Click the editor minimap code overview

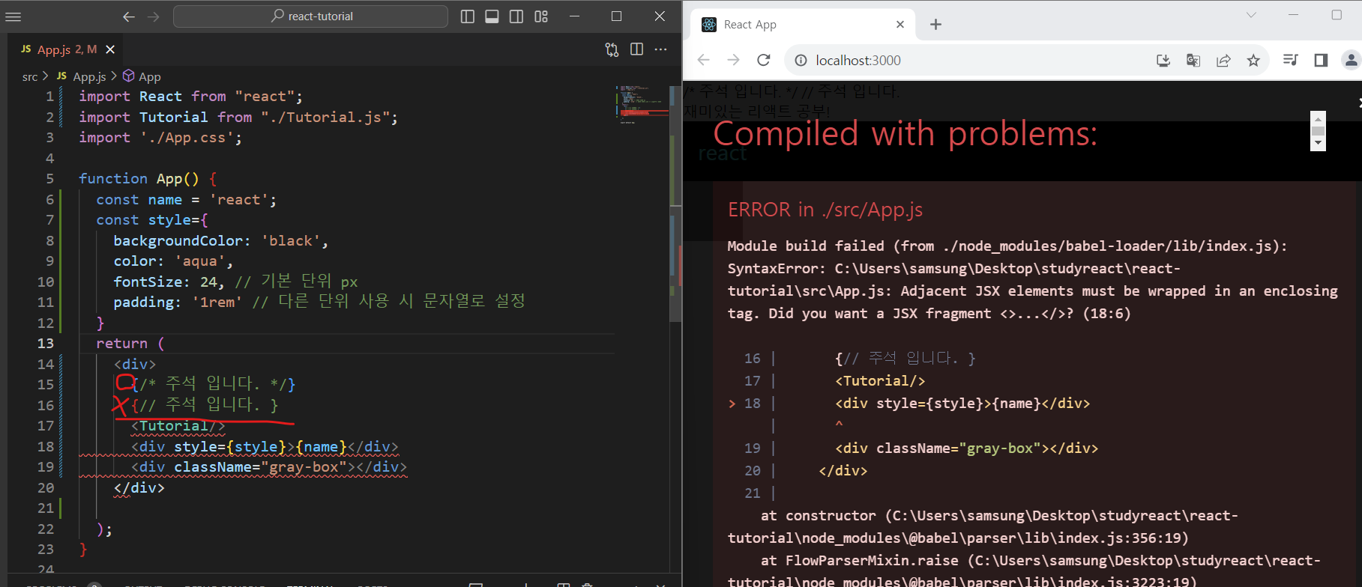click(x=642, y=105)
